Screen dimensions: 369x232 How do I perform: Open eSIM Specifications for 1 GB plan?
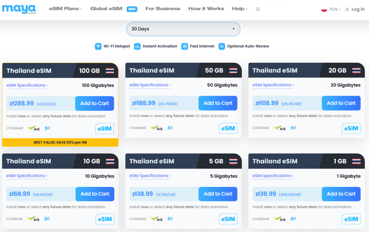273,176
